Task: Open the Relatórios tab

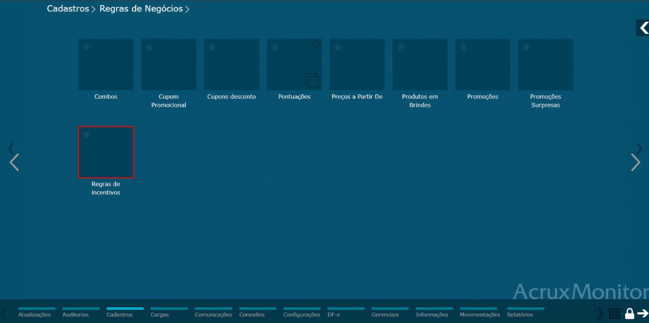Action: click(x=525, y=312)
